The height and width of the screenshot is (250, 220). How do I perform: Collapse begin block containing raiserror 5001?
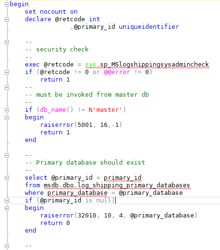(7, 117)
